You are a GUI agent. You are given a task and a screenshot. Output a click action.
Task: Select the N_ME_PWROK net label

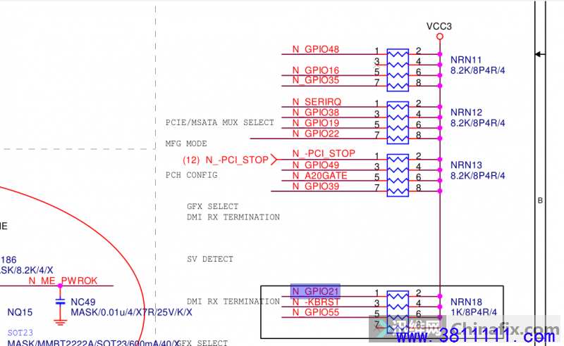point(63,281)
